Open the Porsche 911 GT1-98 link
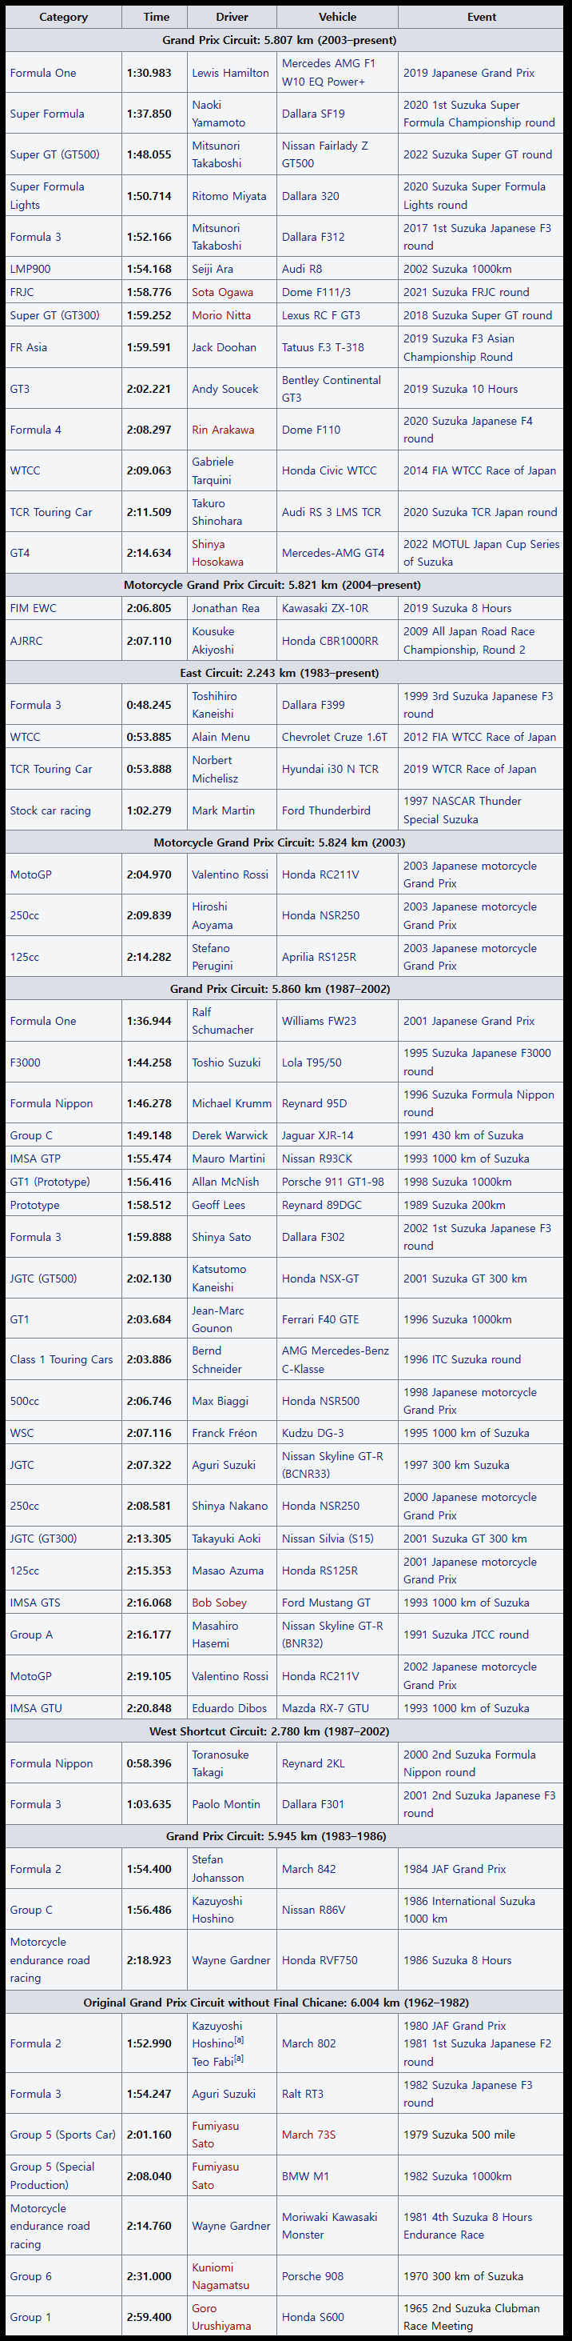Screen dimensions: 572x2341 [x=332, y=1183]
